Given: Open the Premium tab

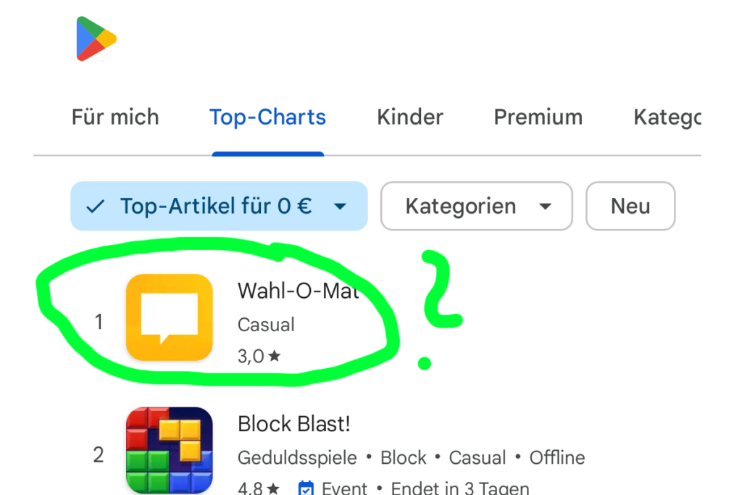Looking at the screenshot, I should [x=538, y=117].
